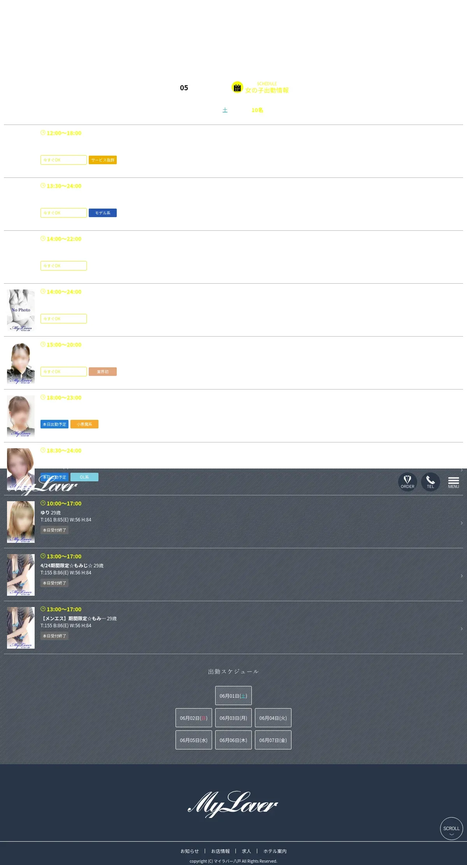Click the My Lover header logo

point(43,485)
